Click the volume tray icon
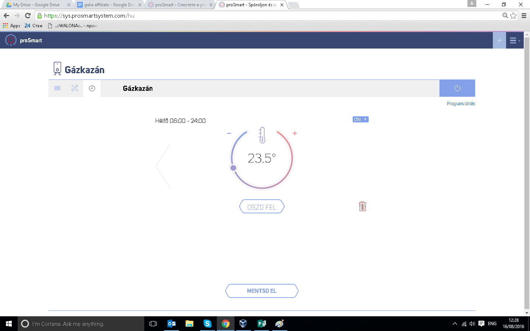Screen dimensions: 530x331 click(472, 324)
